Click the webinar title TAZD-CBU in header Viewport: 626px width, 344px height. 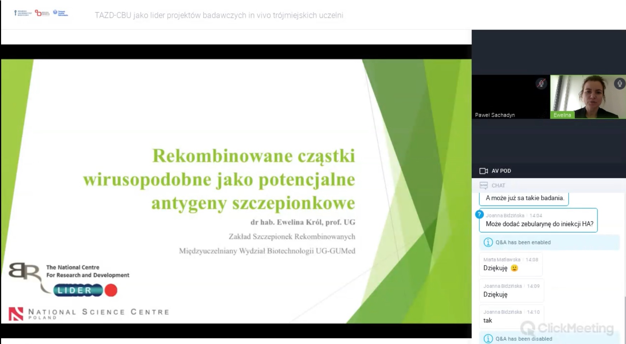[219, 15]
